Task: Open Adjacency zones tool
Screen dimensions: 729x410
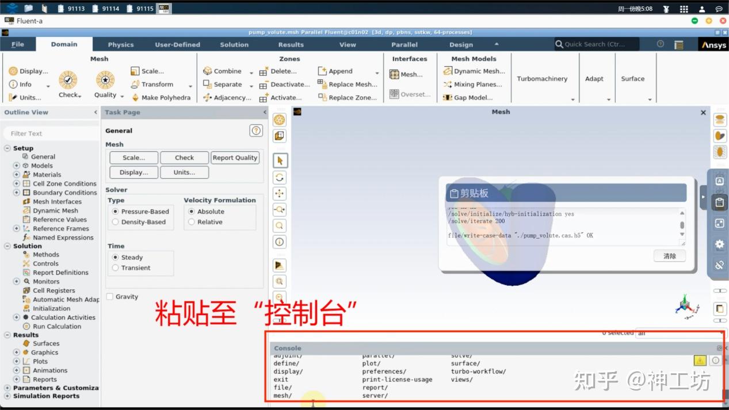Action: (x=227, y=98)
